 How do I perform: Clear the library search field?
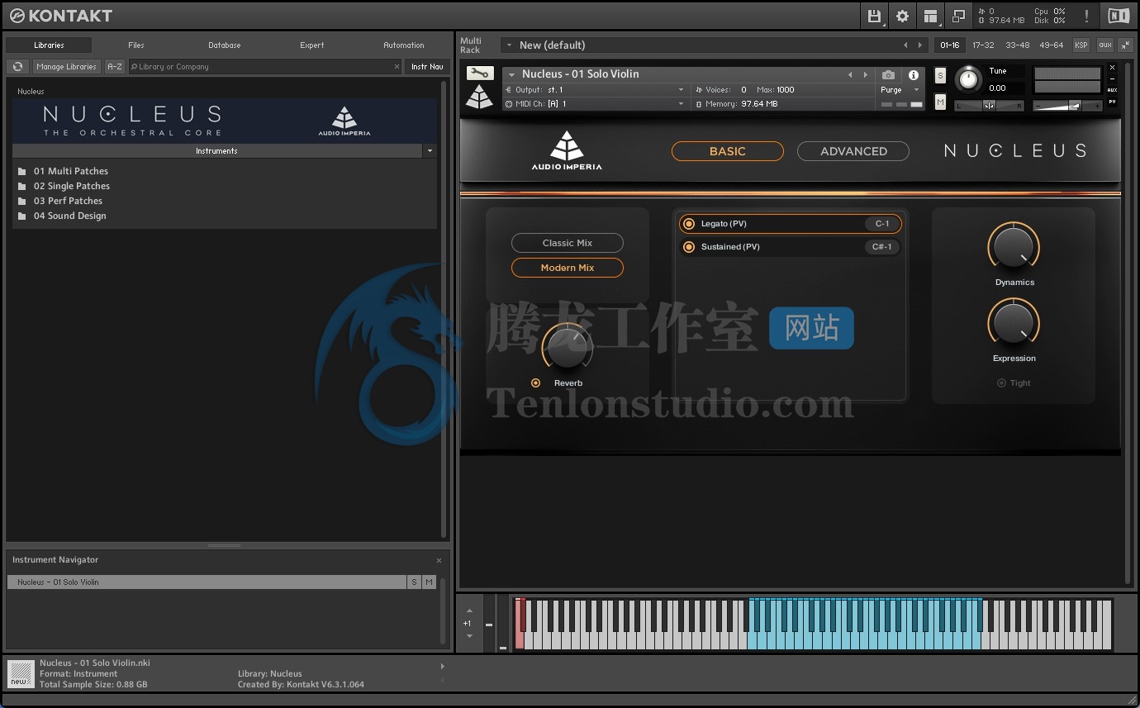coord(397,67)
